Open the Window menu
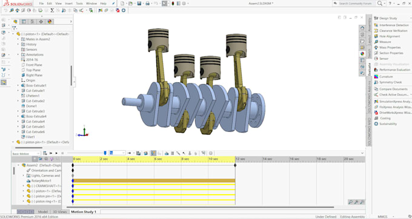This screenshot has width=412, height=219. coord(91,4)
